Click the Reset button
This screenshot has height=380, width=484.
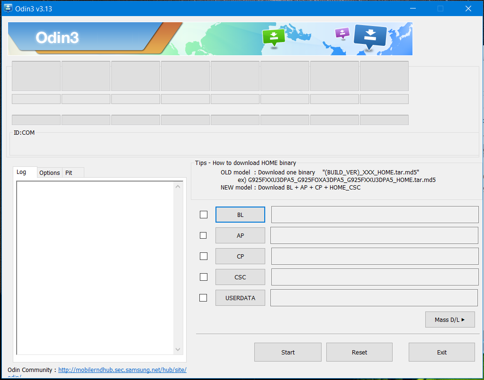(x=359, y=352)
